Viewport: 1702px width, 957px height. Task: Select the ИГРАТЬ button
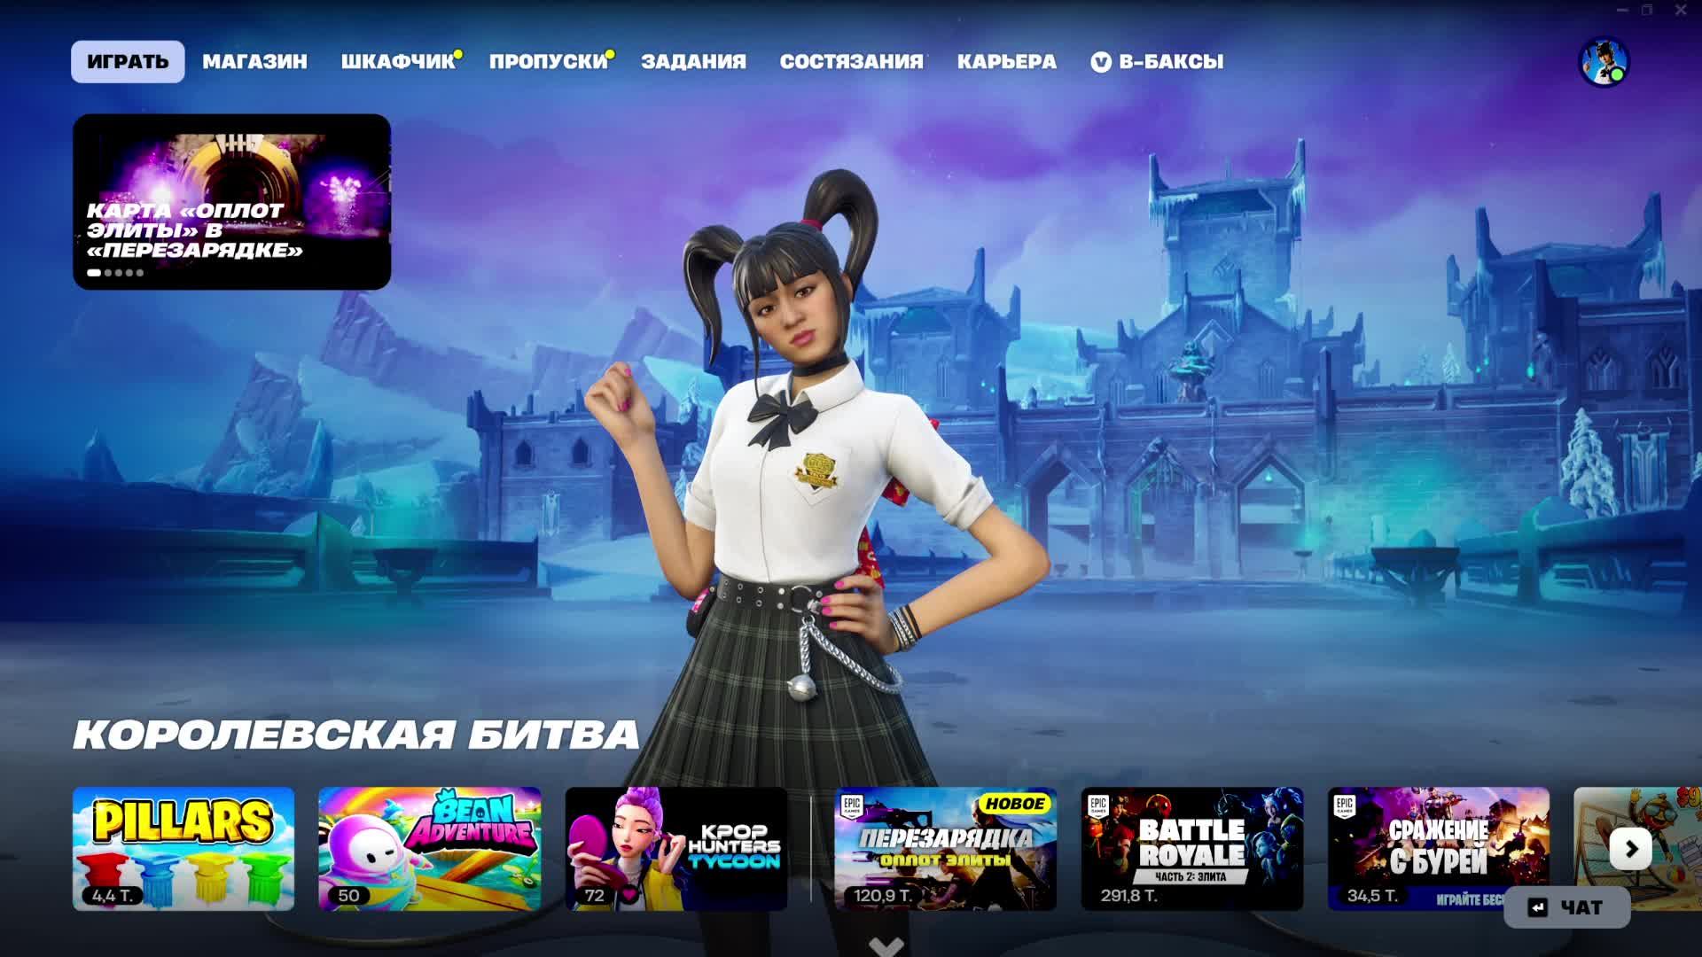(x=127, y=61)
